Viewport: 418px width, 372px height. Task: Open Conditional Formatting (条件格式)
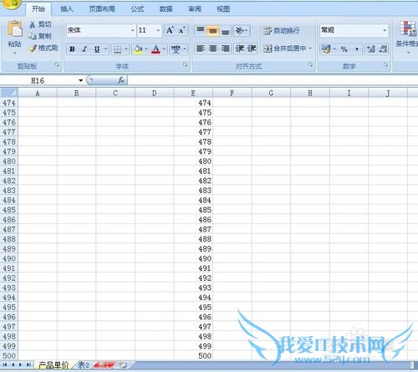tap(407, 36)
